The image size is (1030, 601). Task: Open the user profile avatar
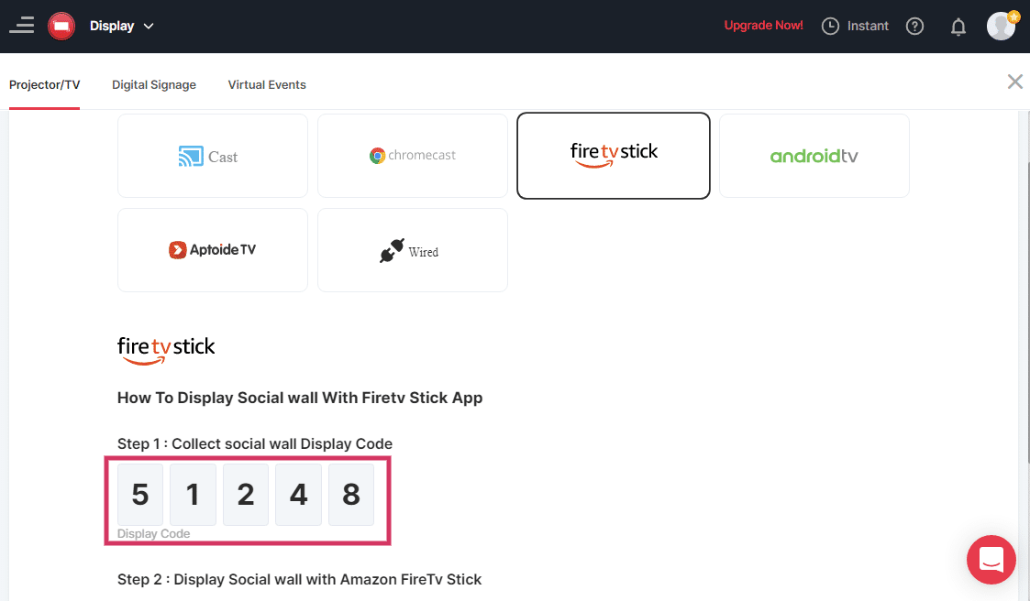coord(1001,26)
